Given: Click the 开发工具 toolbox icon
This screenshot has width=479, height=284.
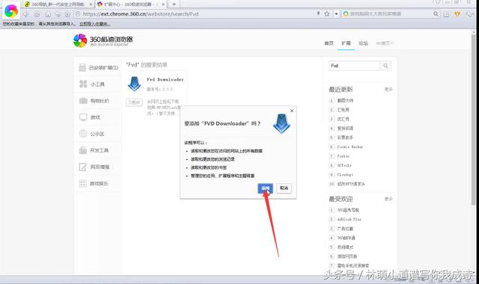Looking at the screenshot, I should 83,150.
